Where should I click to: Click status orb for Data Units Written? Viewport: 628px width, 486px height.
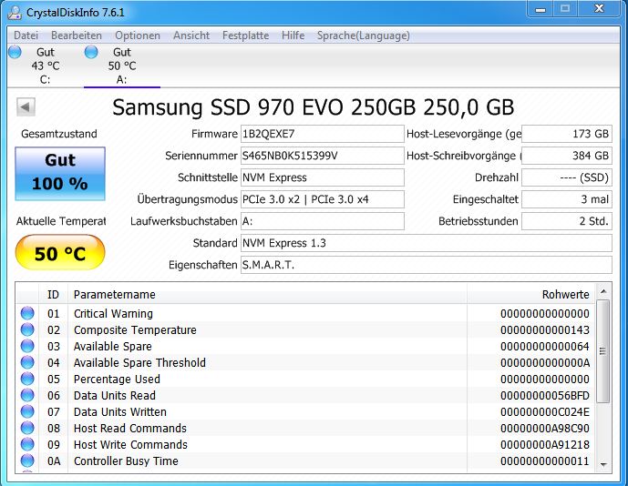(27, 411)
